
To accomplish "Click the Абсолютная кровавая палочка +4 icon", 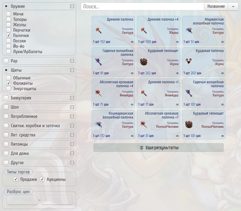I will pyautogui.click(x=98, y=93).
